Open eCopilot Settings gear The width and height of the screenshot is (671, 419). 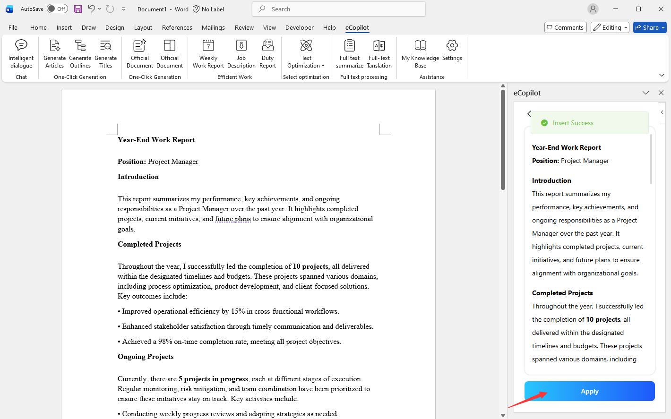(x=452, y=50)
